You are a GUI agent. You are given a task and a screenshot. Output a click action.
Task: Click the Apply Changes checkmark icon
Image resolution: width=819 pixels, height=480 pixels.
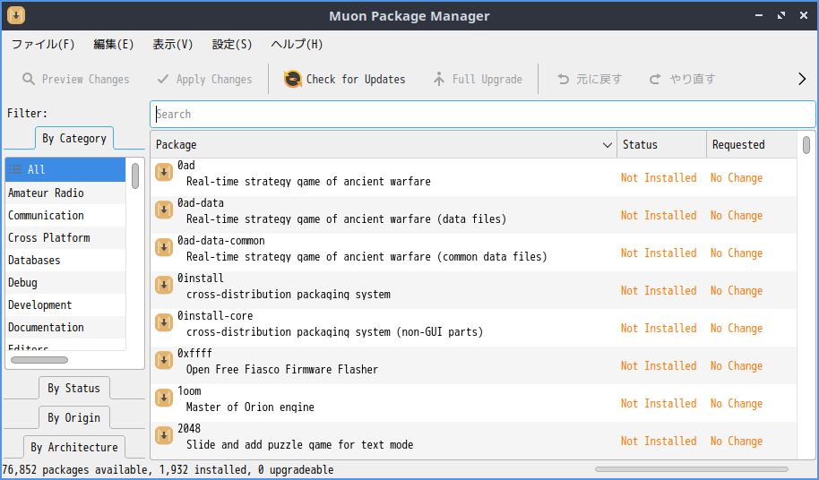pos(163,80)
